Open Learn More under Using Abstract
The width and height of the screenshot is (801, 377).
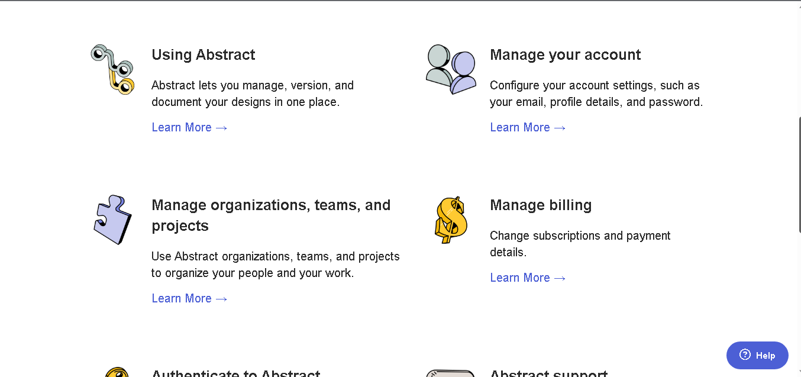point(189,127)
